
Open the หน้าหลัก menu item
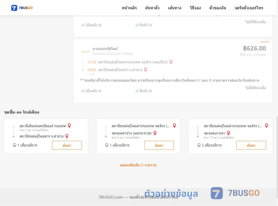pos(129,8)
